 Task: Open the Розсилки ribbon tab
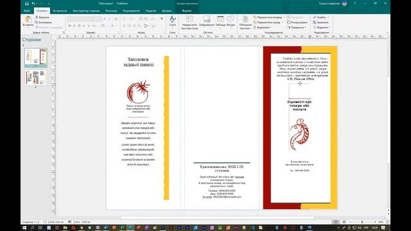tap(111, 11)
